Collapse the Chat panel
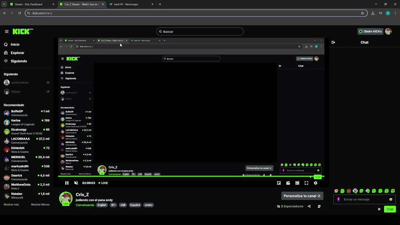 [x=333, y=42]
